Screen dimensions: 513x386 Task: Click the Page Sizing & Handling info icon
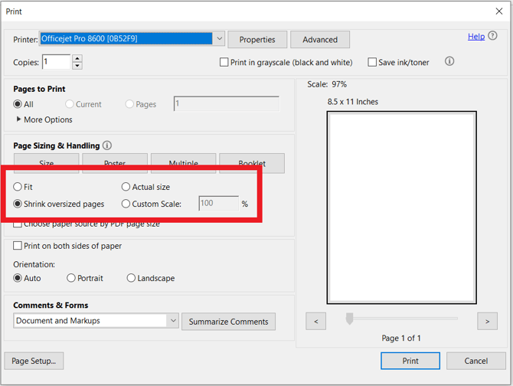click(x=107, y=146)
